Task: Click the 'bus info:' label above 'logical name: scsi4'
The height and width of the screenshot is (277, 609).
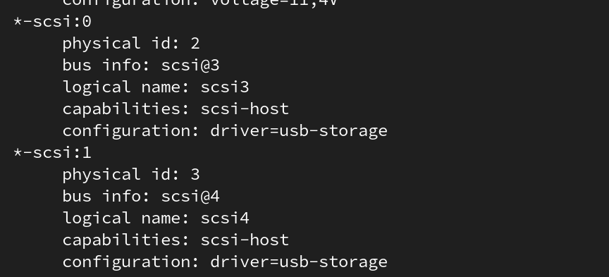Action: click(x=106, y=196)
